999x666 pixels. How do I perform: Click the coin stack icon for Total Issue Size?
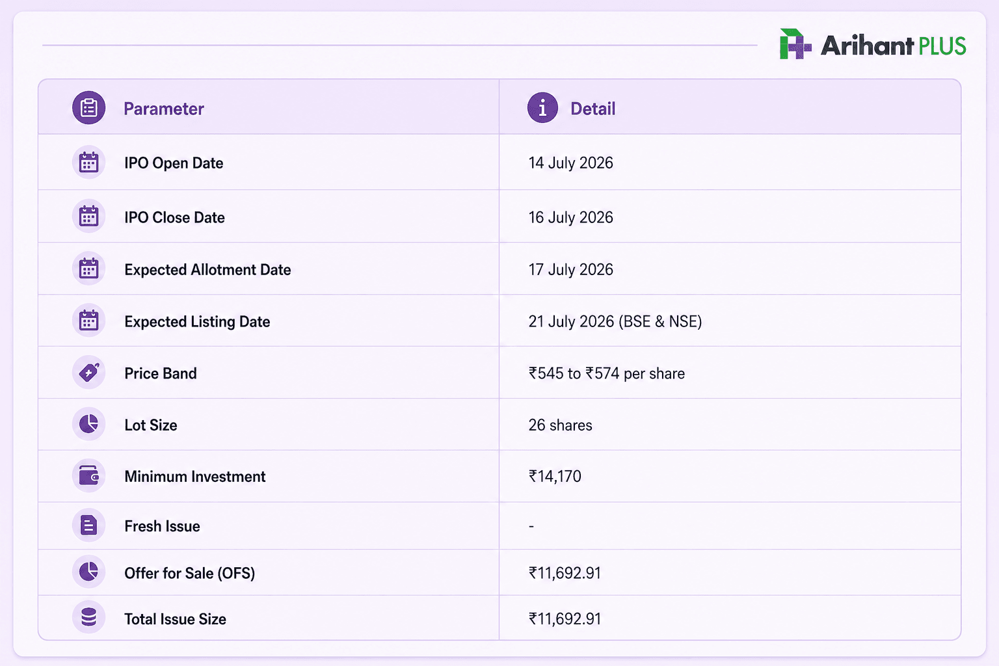[88, 617]
